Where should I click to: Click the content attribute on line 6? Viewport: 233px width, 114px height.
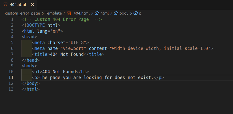click(98, 48)
